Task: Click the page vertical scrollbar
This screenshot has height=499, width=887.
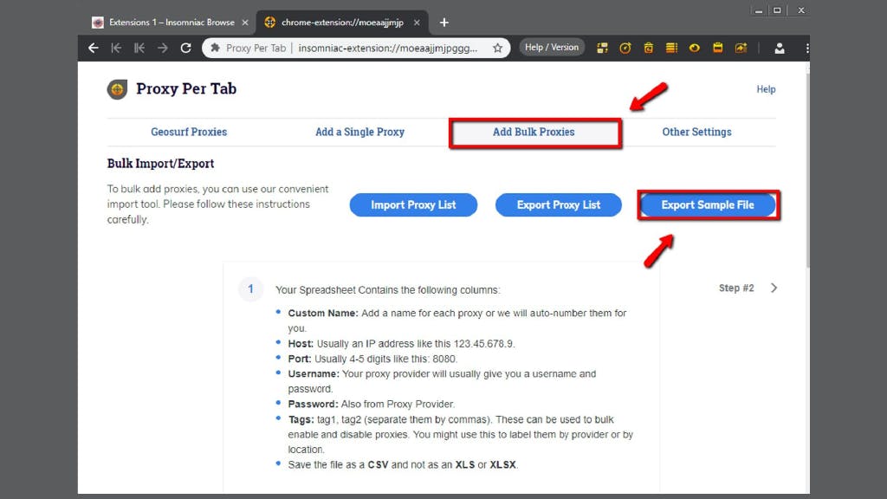Action: 806,170
